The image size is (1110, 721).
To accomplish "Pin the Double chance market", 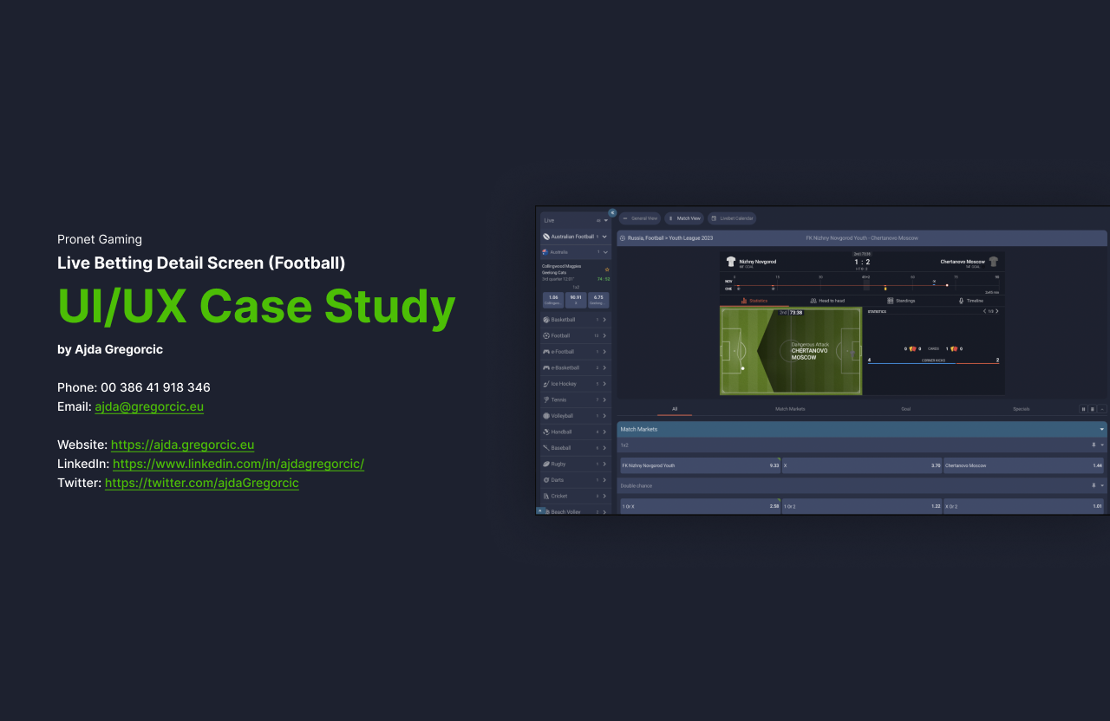I will pos(1094,486).
